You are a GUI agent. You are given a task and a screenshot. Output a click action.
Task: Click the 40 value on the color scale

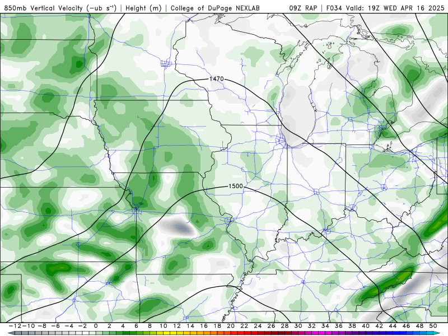click(x=366, y=326)
